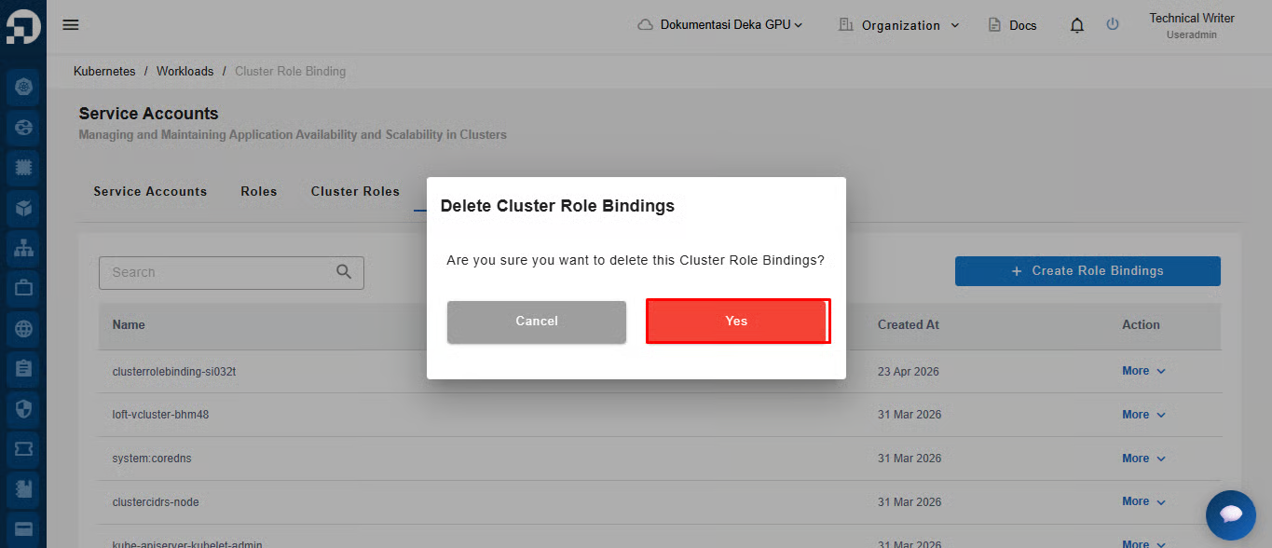Open the hamburger menu icon
The height and width of the screenshot is (548, 1272).
coord(71,25)
